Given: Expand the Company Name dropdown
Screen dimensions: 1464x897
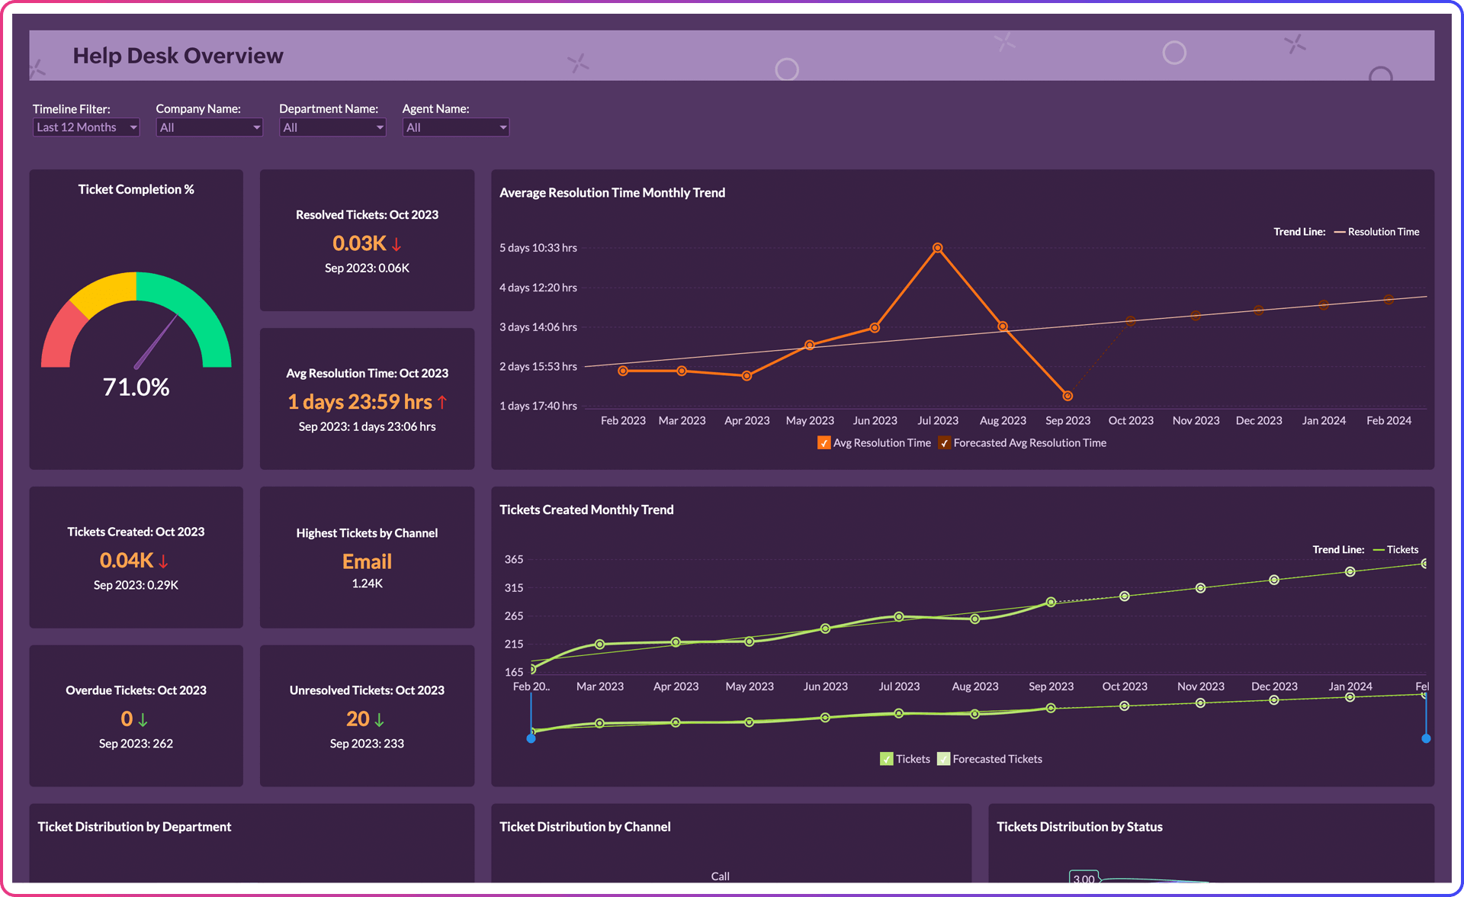Looking at the screenshot, I should (208, 127).
